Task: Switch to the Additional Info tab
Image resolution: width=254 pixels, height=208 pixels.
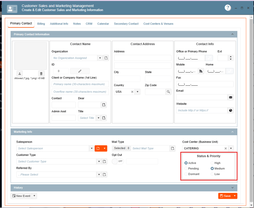Action: 59,24
